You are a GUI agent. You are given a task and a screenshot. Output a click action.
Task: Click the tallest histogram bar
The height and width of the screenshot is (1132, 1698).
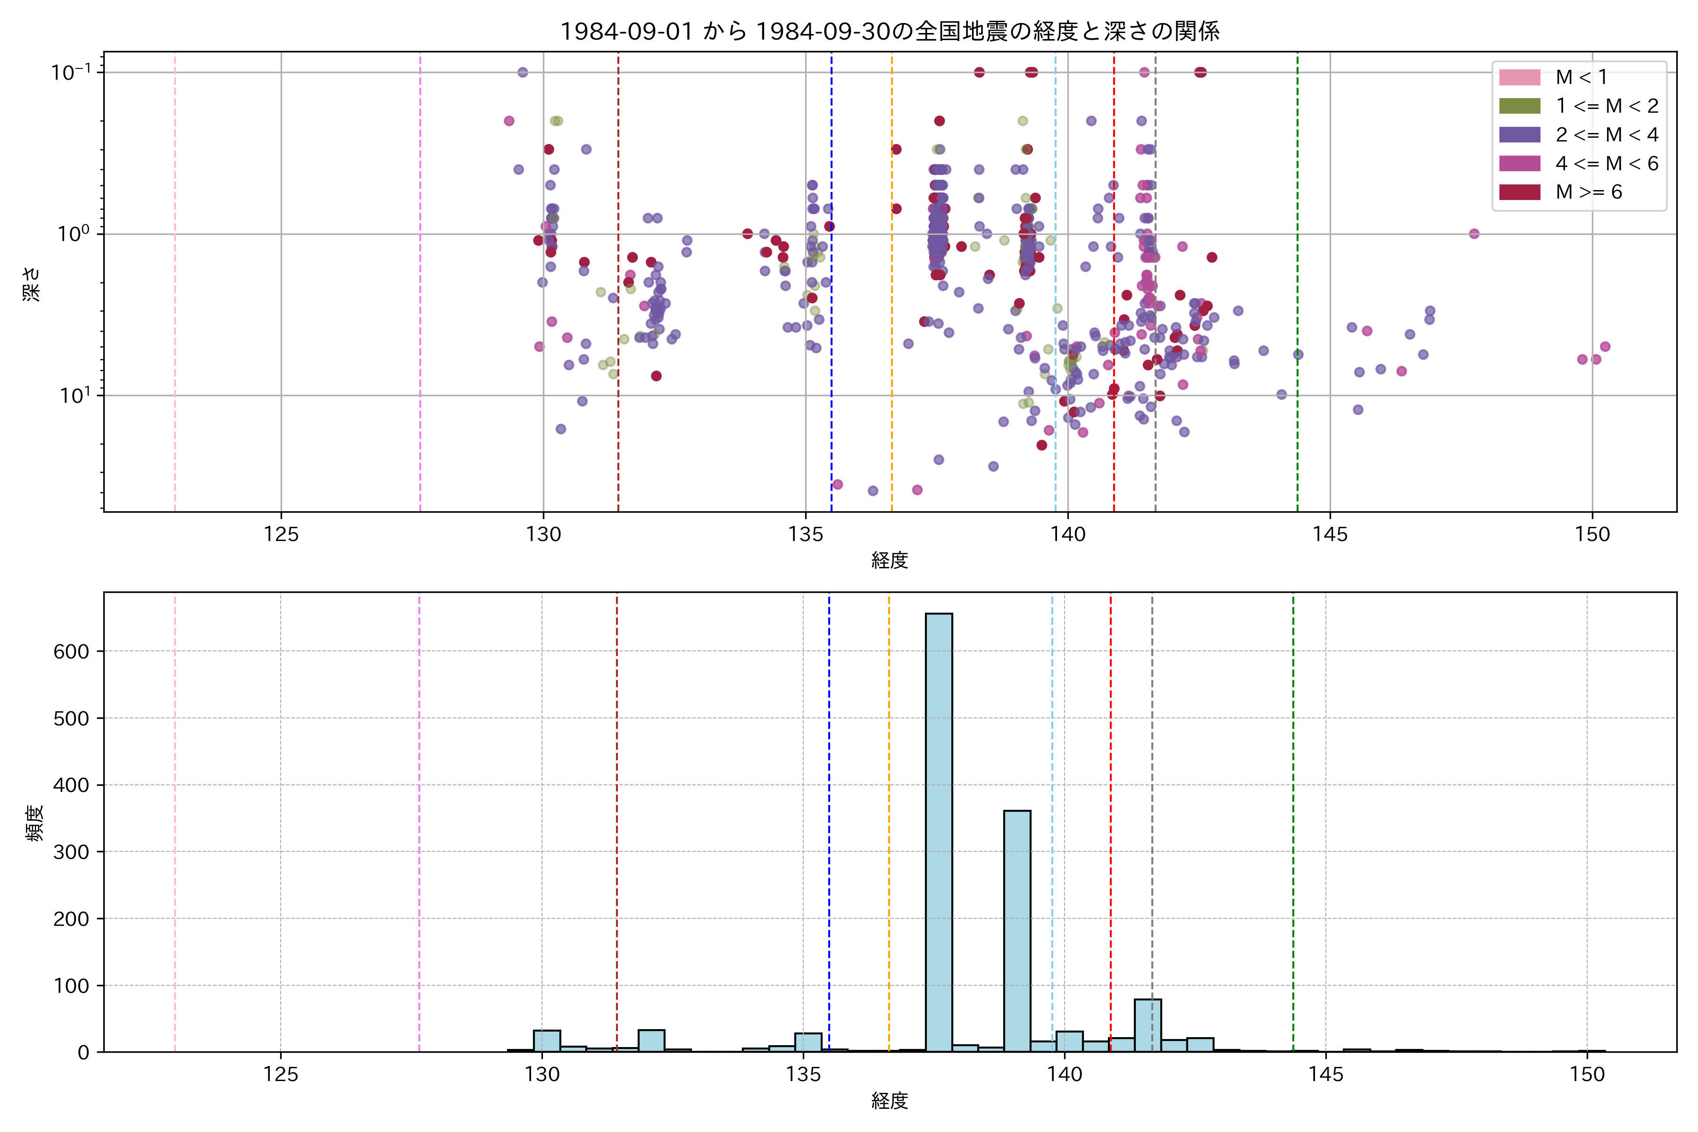coord(939,830)
